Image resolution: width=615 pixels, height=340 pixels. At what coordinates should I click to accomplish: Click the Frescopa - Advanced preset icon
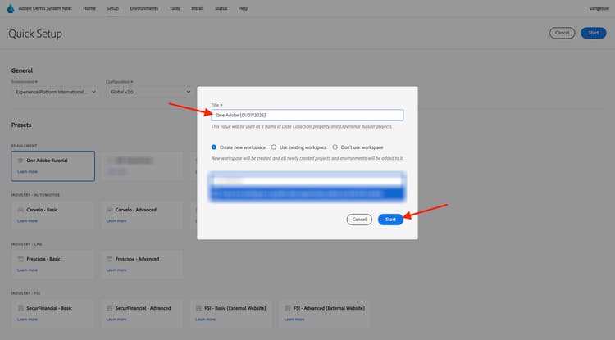[x=109, y=259]
